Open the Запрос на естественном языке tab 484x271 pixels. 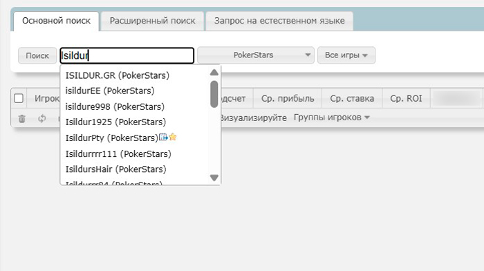279,21
